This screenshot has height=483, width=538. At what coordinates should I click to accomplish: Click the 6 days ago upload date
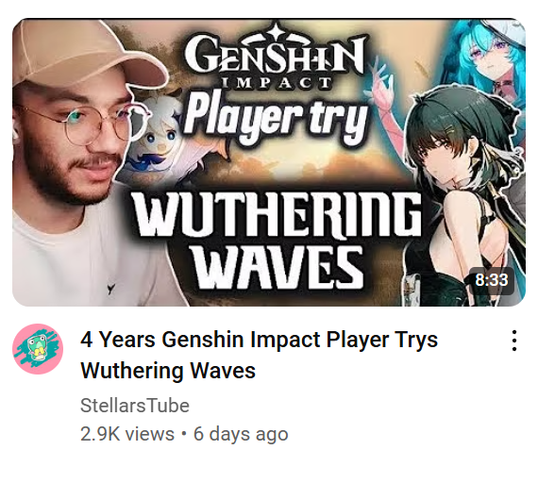(241, 434)
